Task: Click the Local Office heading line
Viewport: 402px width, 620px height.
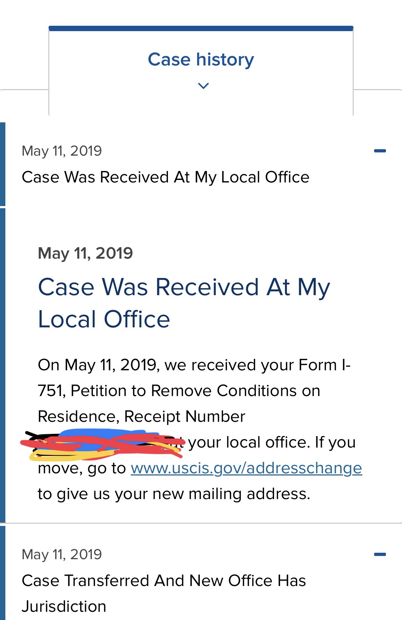Action: click(x=104, y=319)
